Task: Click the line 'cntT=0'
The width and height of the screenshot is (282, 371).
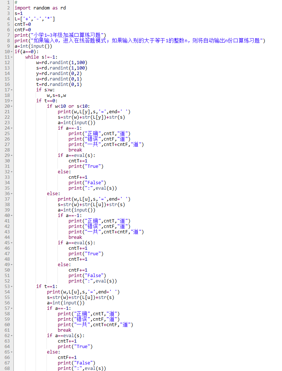Action: [23, 24]
